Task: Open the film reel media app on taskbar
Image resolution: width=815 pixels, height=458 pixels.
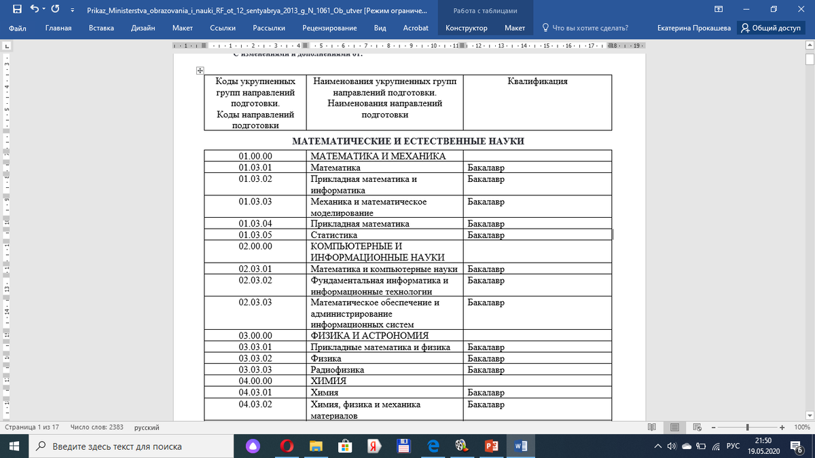Action: click(462, 446)
